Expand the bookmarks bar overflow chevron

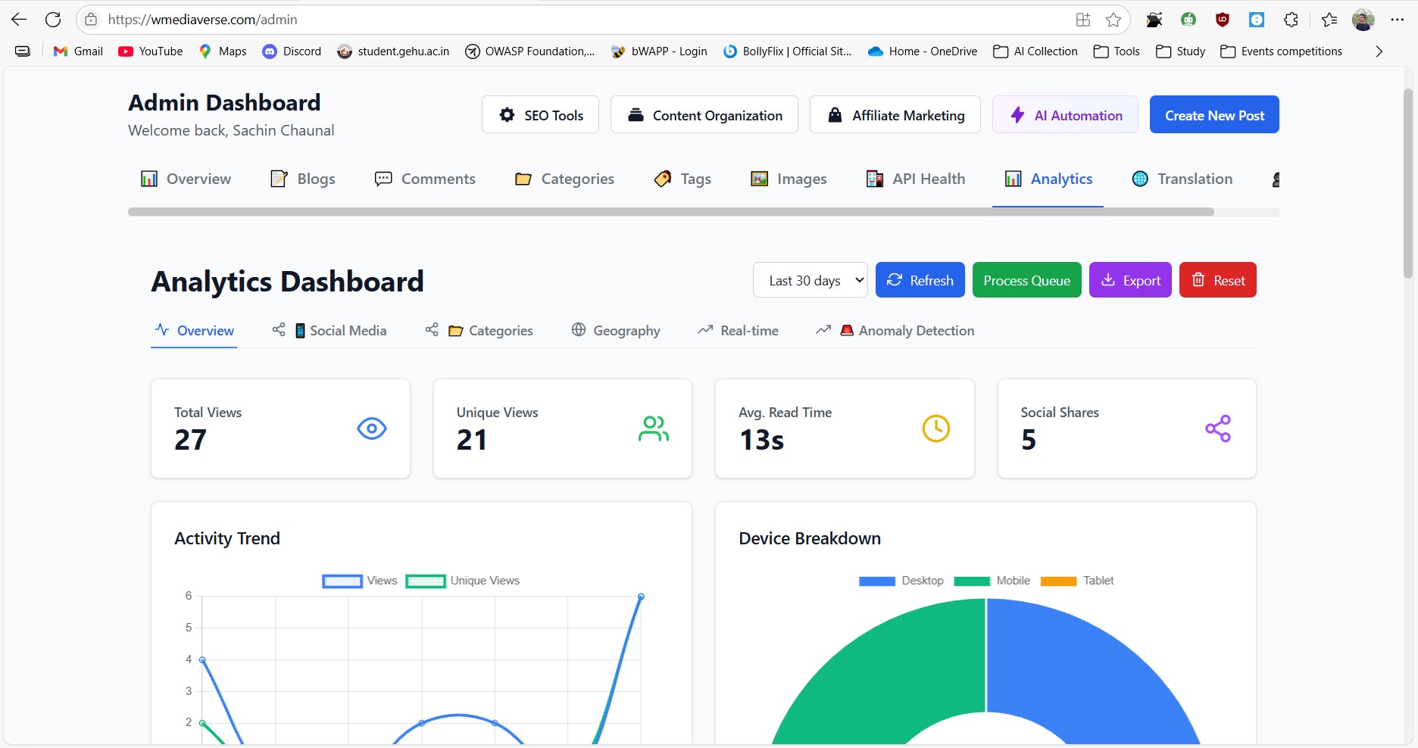(x=1379, y=51)
